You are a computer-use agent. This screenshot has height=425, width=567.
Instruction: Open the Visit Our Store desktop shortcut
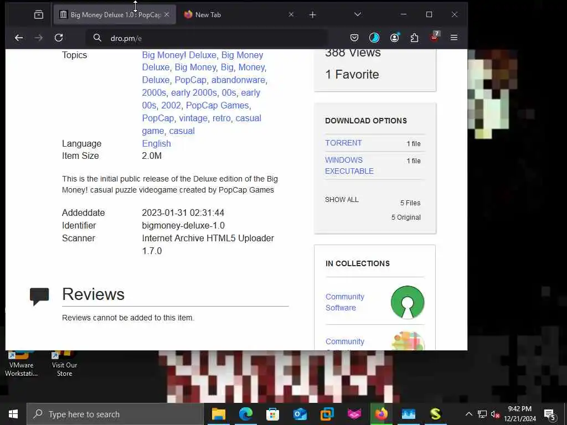[64, 363]
